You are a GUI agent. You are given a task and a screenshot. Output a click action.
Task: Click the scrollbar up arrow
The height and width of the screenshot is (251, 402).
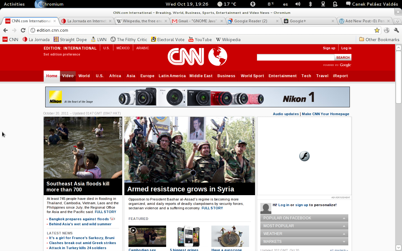pyautogui.click(x=399, y=47)
